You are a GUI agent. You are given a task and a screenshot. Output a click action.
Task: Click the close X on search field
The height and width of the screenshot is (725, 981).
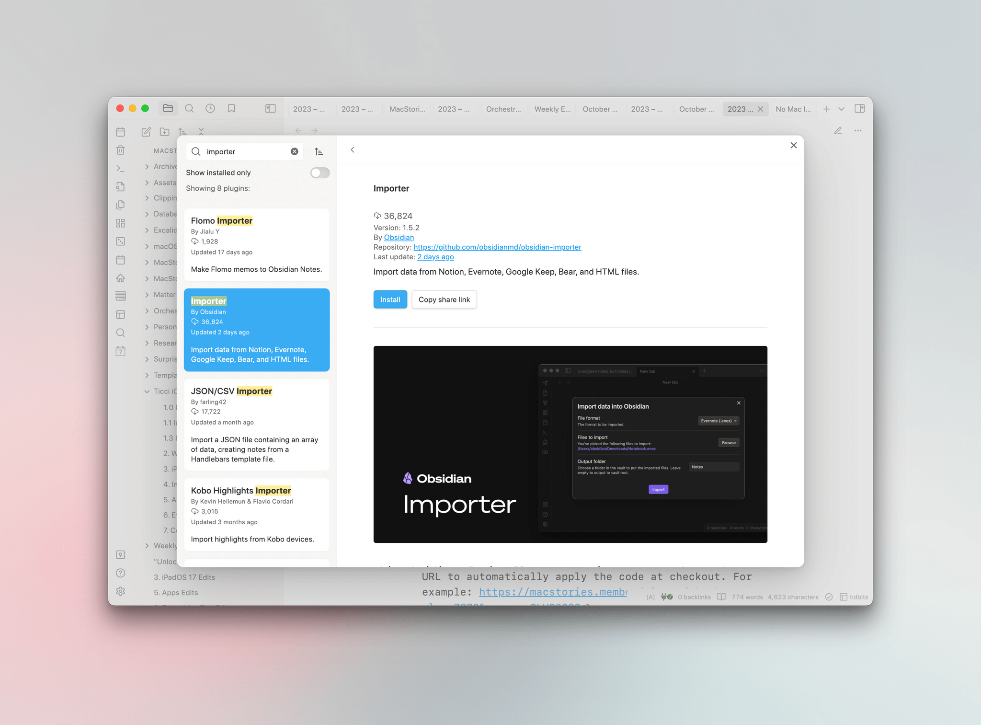[x=294, y=151]
